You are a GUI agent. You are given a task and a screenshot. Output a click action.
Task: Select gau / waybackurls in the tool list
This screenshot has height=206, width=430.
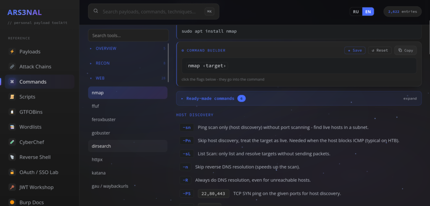coord(128,186)
